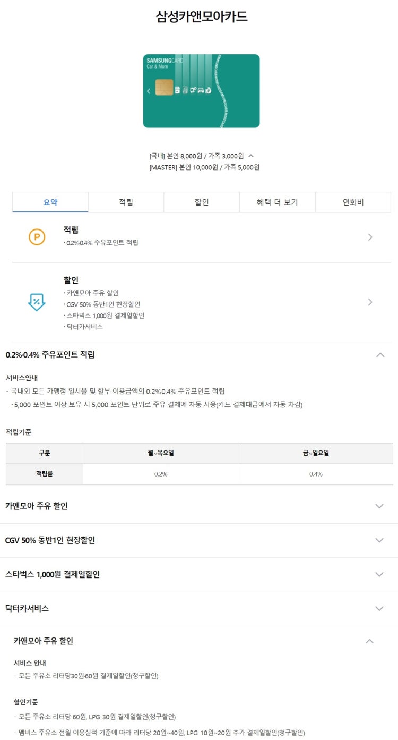Click the Samsung Car & More card image
The width and height of the screenshot is (398, 740).
click(x=201, y=91)
